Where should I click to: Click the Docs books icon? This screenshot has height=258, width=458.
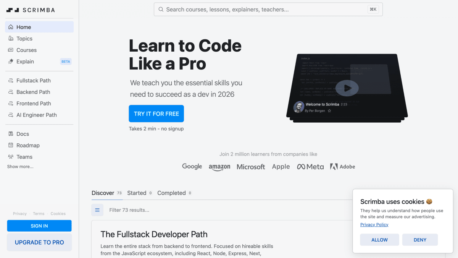pos(11,134)
